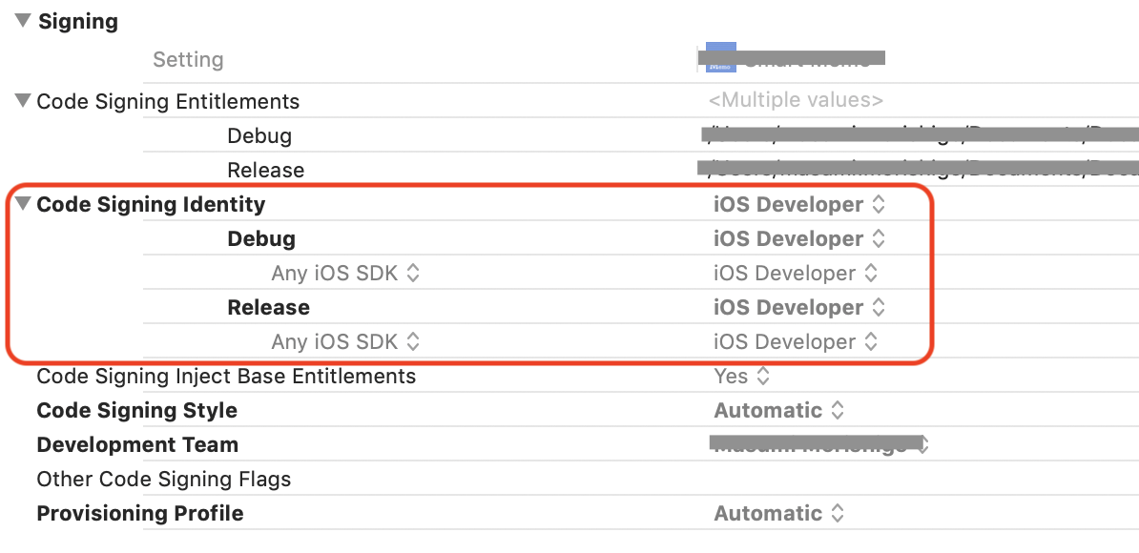Open Provisioning Profile Automatic popup
The width and height of the screenshot is (1139, 553).
point(779,513)
